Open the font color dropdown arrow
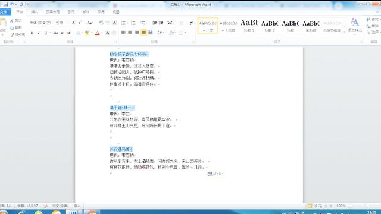 pyautogui.click(x=102, y=33)
